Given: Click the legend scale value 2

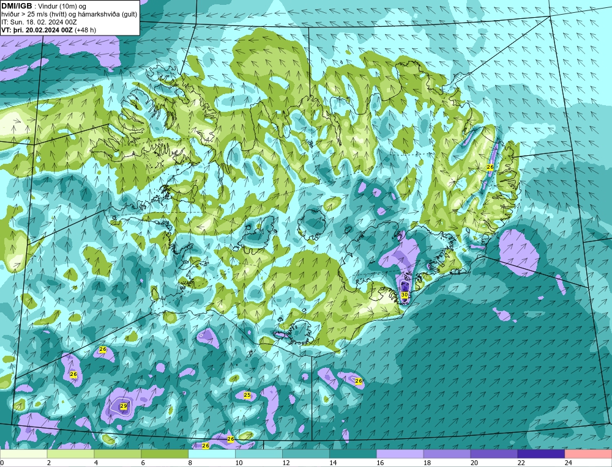Looking at the screenshot, I should [x=49, y=463].
